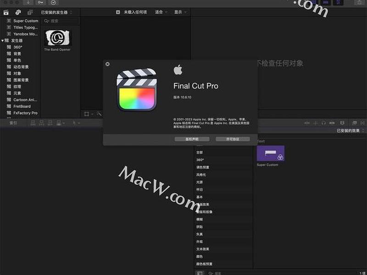Click the 索引 timeline index button

click(x=13, y=123)
